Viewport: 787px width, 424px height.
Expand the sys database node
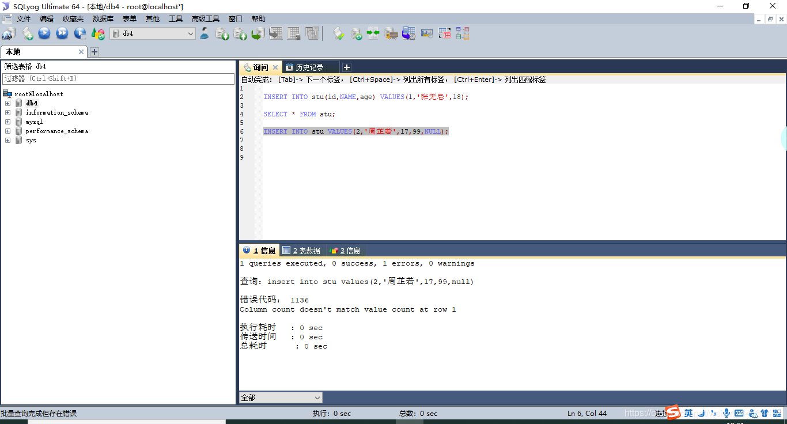tap(8, 140)
